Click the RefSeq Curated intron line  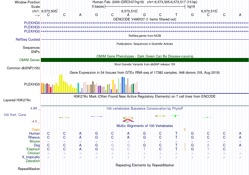click(x=145, y=39)
